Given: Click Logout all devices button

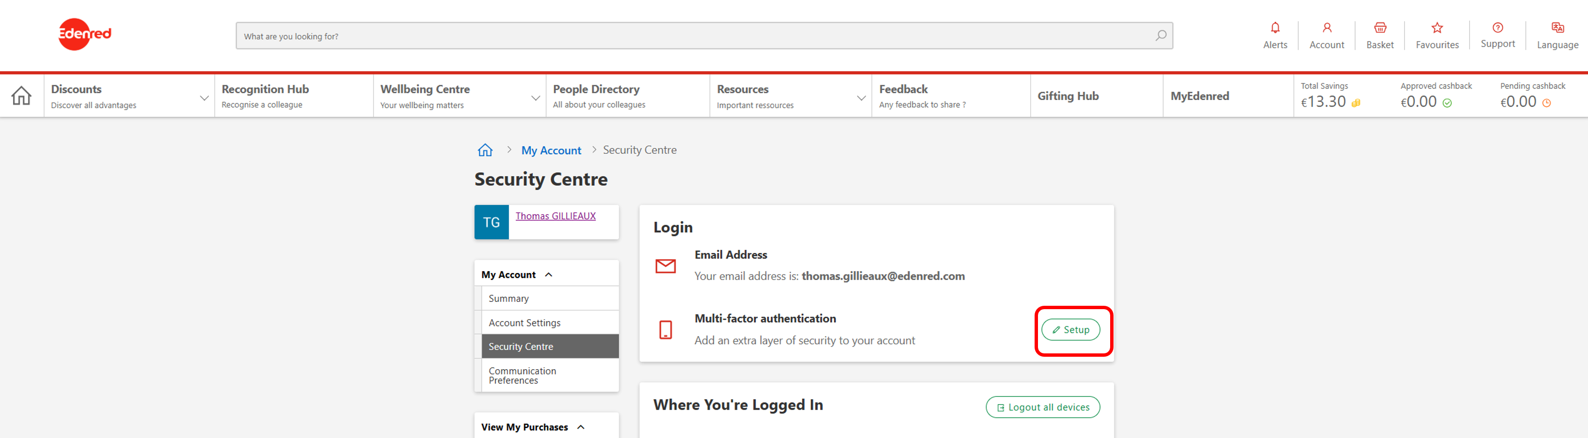Looking at the screenshot, I should point(1042,407).
